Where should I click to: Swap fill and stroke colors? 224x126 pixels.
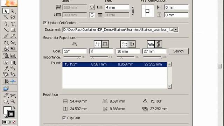(14, 107)
